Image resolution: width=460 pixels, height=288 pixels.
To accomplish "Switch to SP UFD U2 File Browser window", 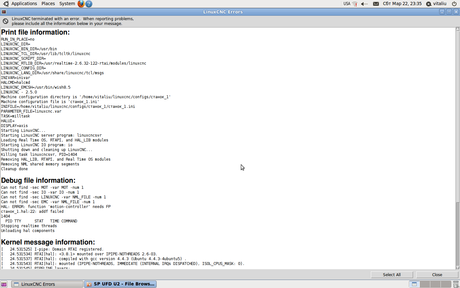I will [120, 284].
